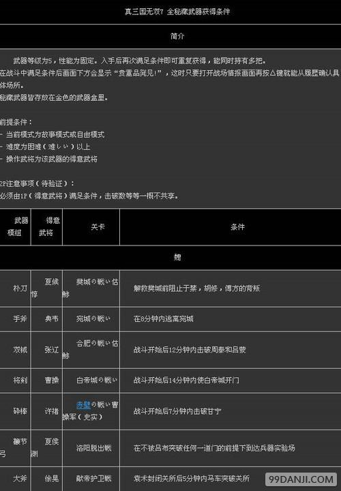Select the 大斧 weapon cell
The height and width of the screenshot is (491, 341).
[15, 479]
